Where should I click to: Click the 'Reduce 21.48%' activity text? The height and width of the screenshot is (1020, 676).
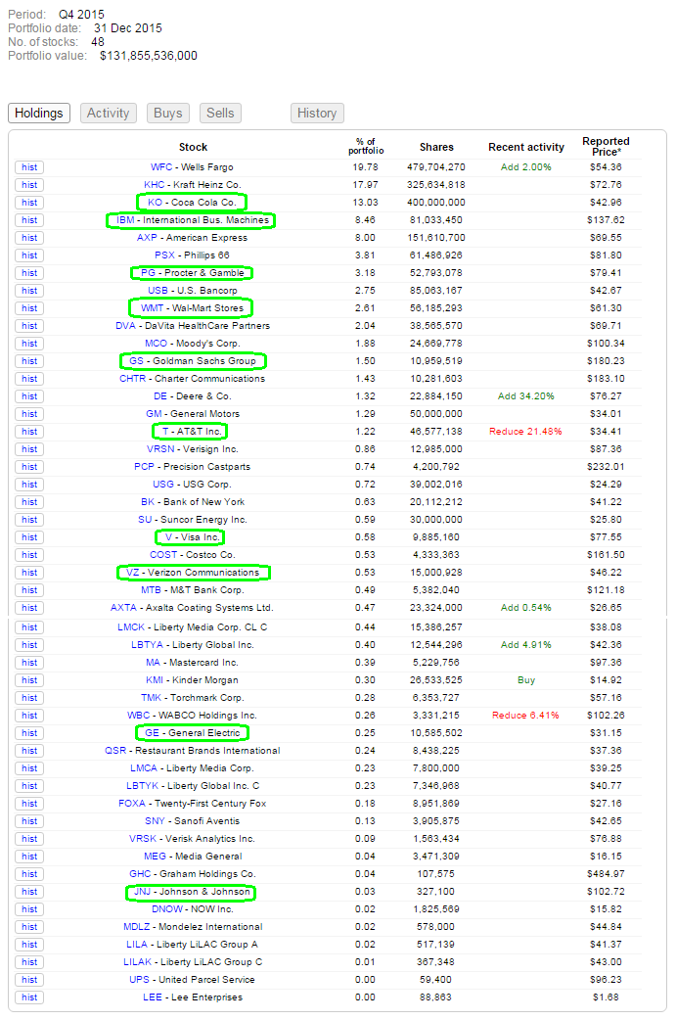pos(526,432)
